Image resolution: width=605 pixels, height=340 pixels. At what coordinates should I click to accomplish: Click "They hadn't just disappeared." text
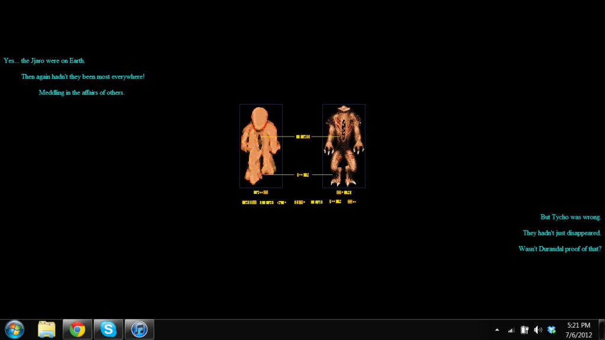562,233
